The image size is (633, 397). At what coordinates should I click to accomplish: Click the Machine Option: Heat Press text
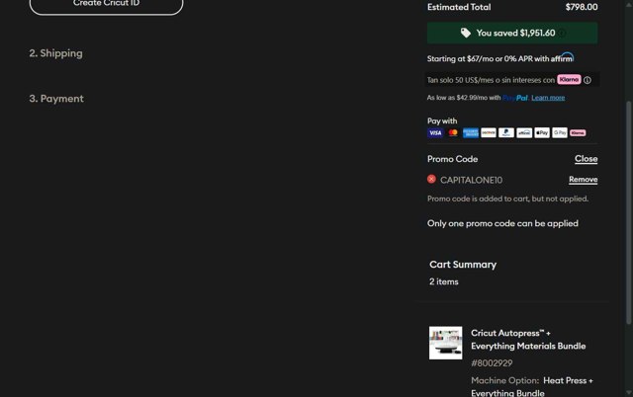click(532, 386)
